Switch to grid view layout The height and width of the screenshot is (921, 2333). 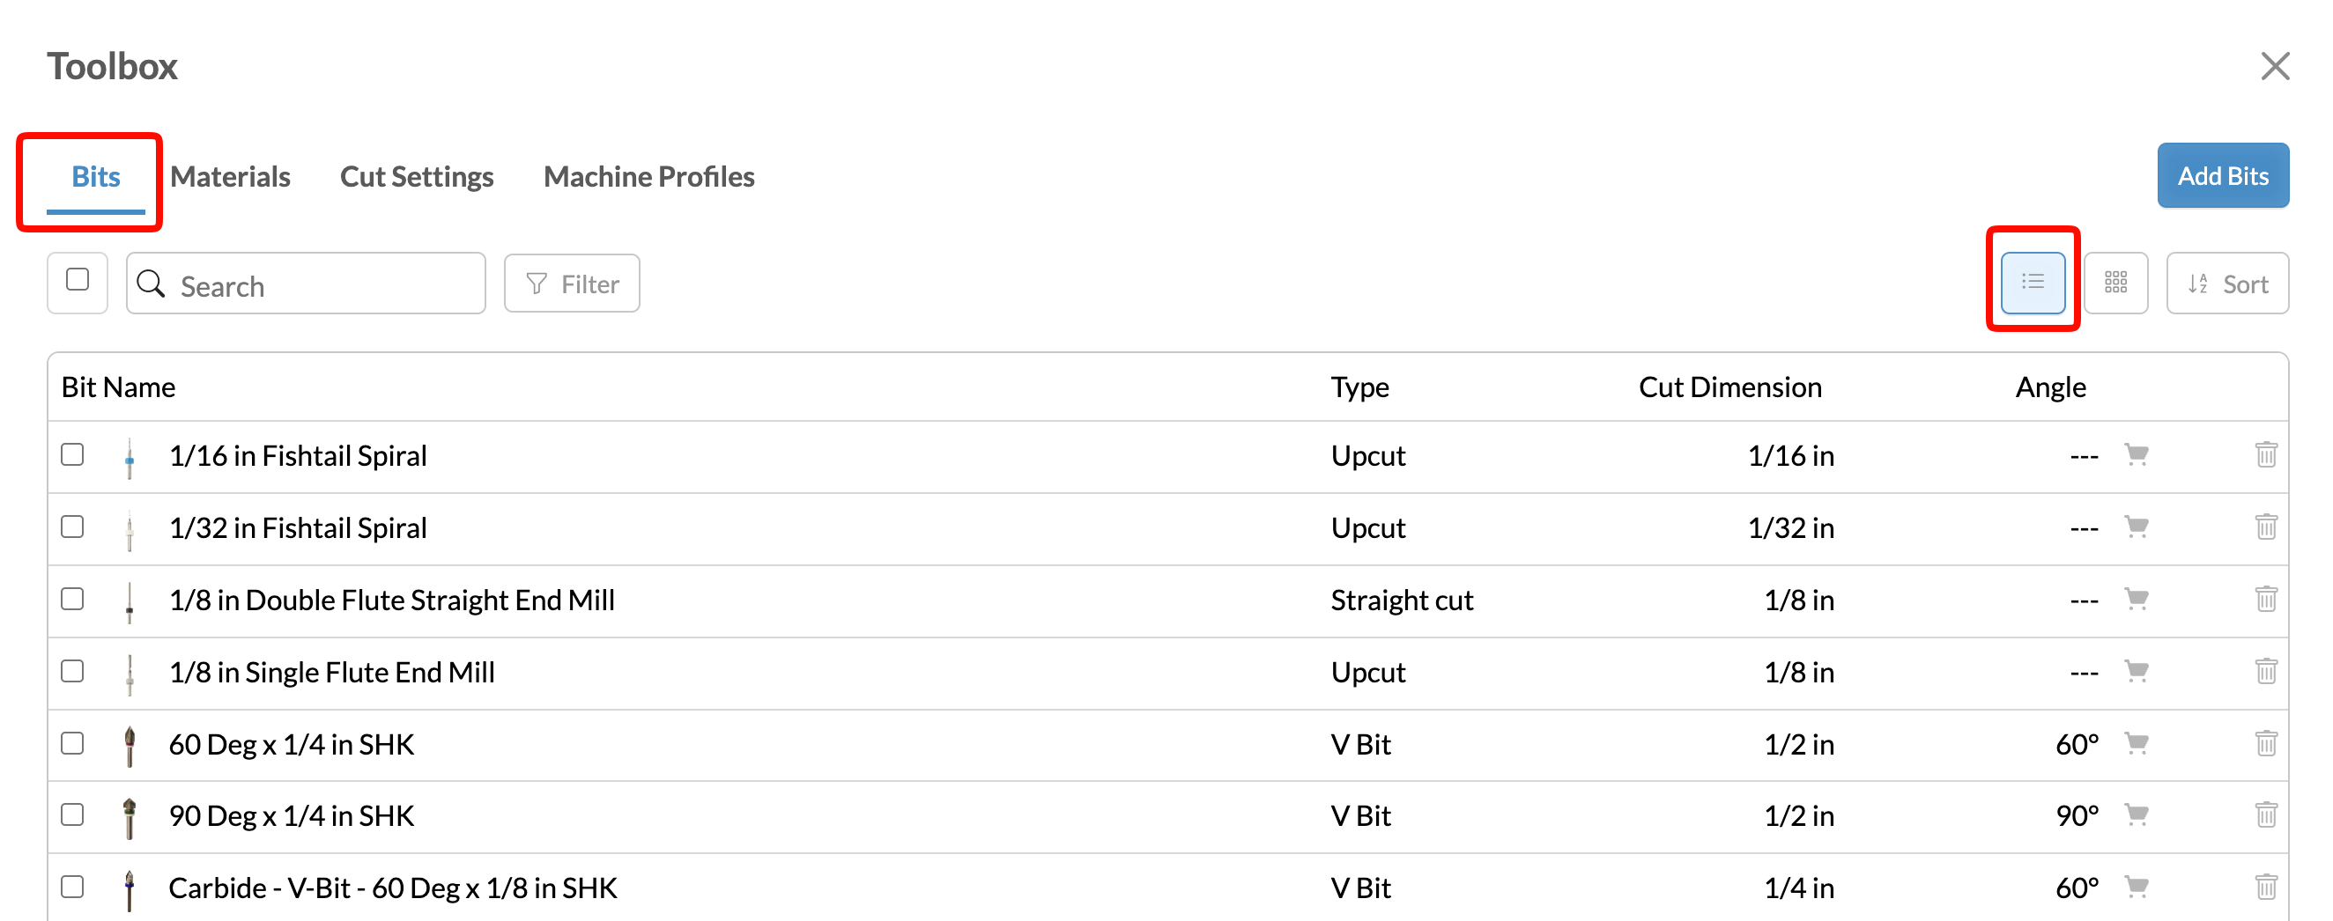(x=2115, y=283)
